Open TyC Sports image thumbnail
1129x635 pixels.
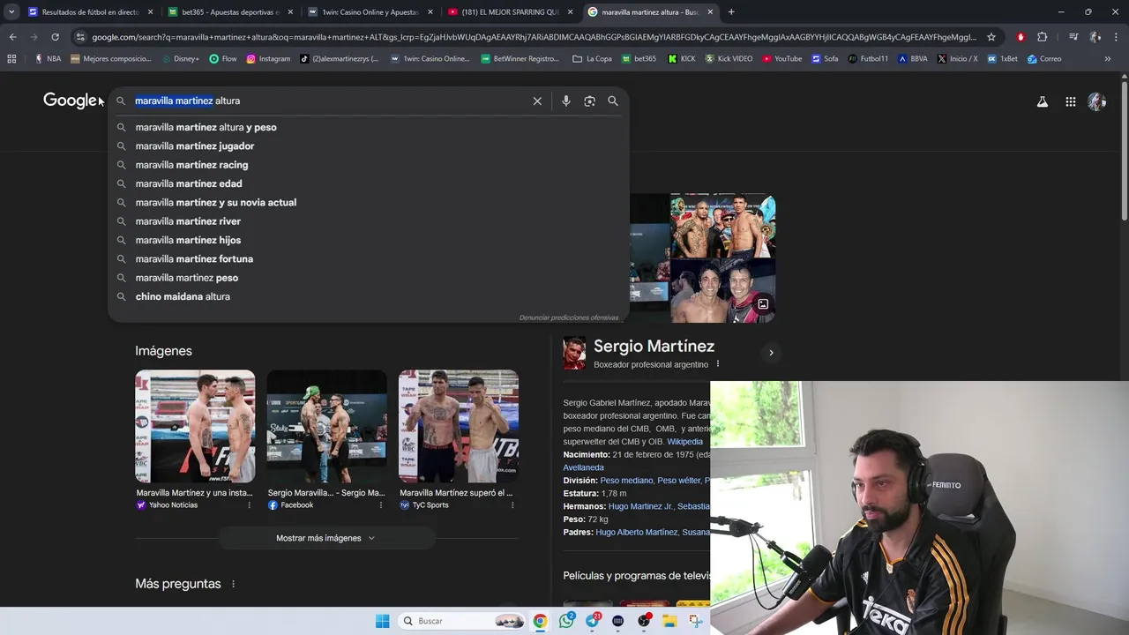pos(458,426)
